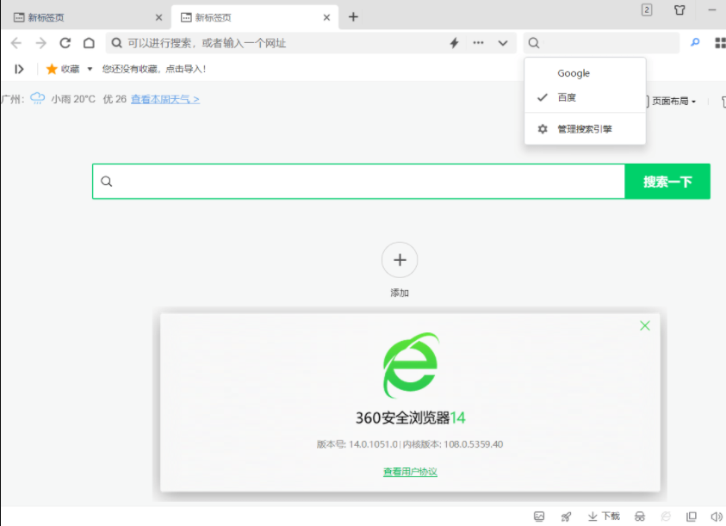The image size is (726, 526).
Task: Select Google as search engine
Action: [x=574, y=73]
